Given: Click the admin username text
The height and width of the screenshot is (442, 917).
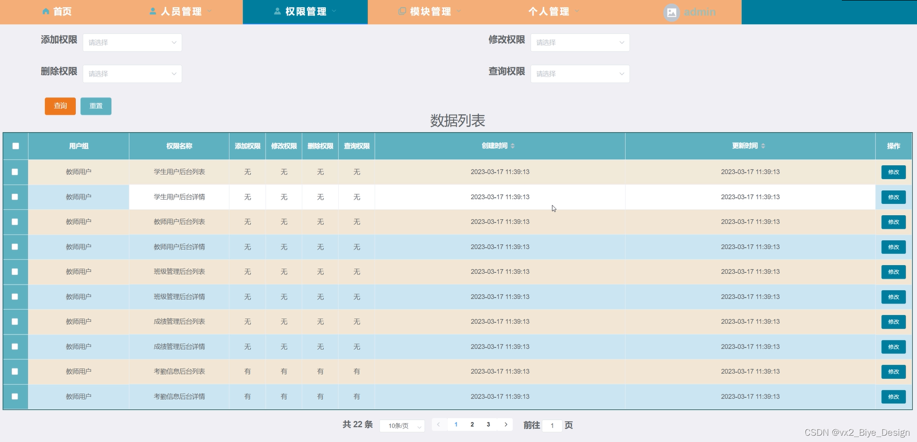Looking at the screenshot, I should click(699, 12).
